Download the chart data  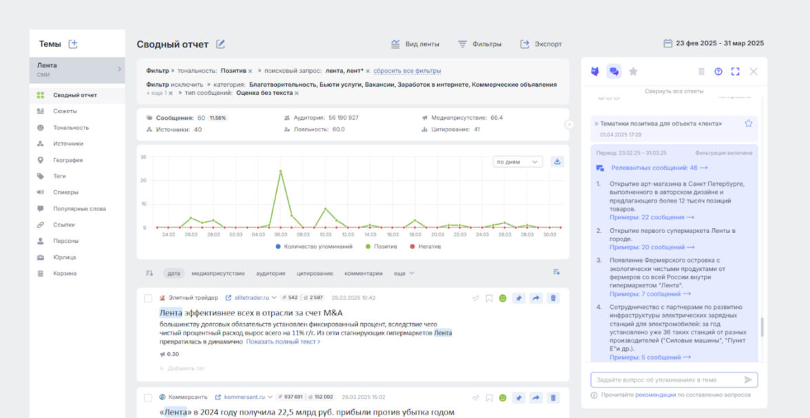pyautogui.click(x=557, y=162)
